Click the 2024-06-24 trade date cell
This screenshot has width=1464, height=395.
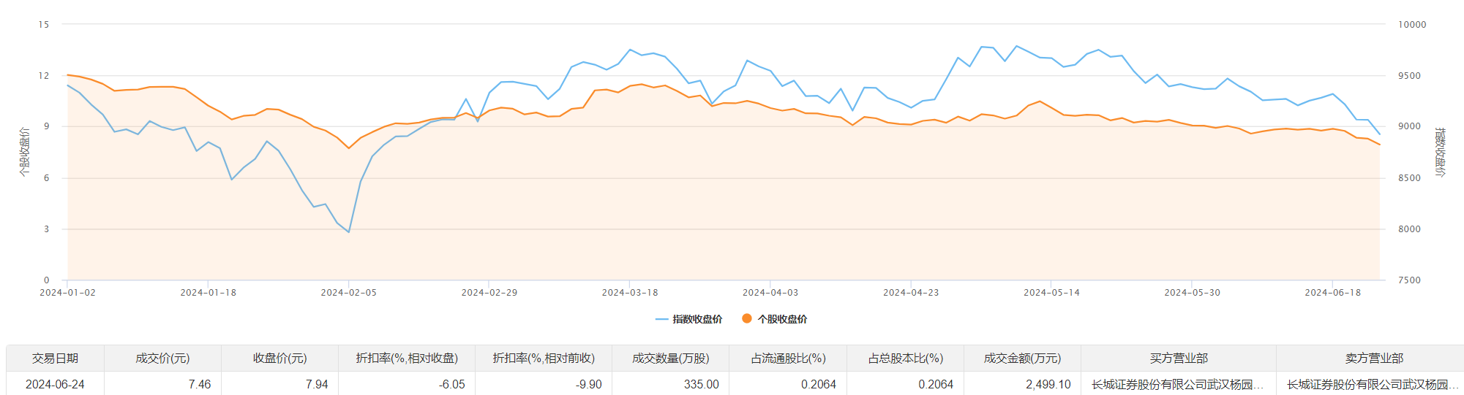[55, 384]
